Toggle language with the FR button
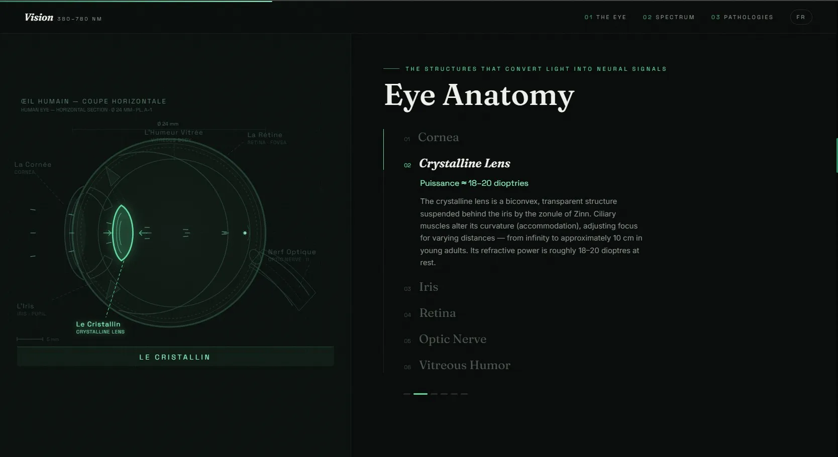The image size is (838, 457). coord(801,17)
